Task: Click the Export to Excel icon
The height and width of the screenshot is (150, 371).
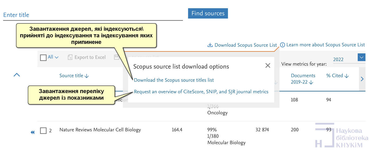Action: click(x=70, y=57)
